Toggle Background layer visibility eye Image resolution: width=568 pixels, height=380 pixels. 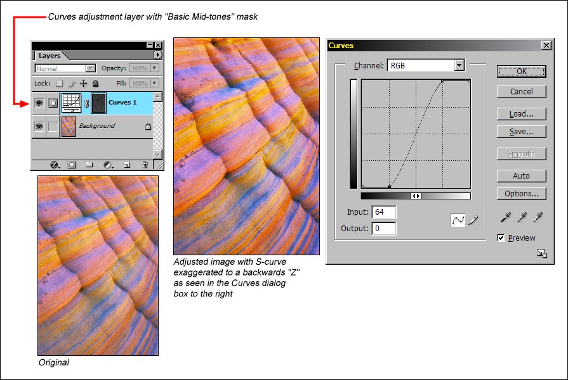click(39, 126)
